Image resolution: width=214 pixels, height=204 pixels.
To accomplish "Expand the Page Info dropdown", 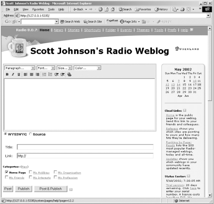I will pos(139,22).
